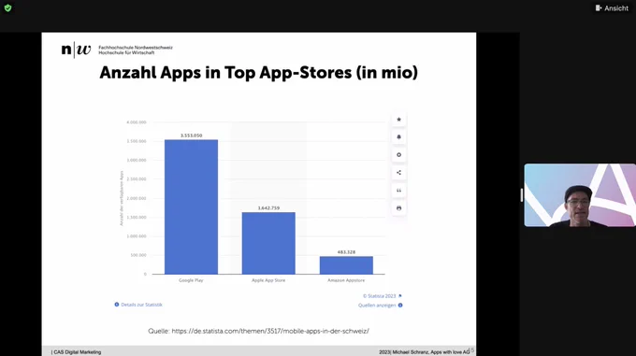Screen dimensions: 636x356
Task: Select the Google Play bar
Action: tap(191, 206)
